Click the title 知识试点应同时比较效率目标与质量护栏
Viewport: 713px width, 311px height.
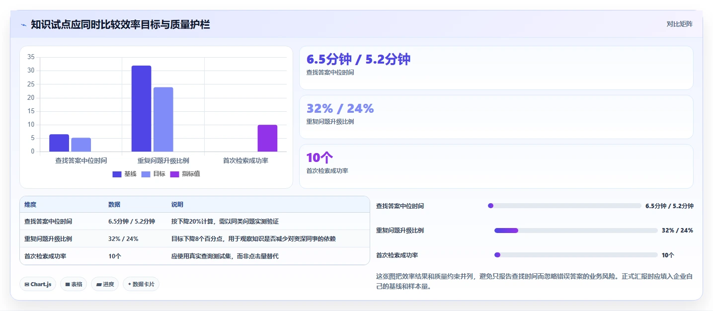click(120, 24)
